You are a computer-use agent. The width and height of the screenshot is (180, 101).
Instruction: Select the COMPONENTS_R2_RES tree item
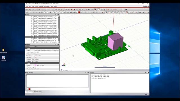tap(46, 32)
